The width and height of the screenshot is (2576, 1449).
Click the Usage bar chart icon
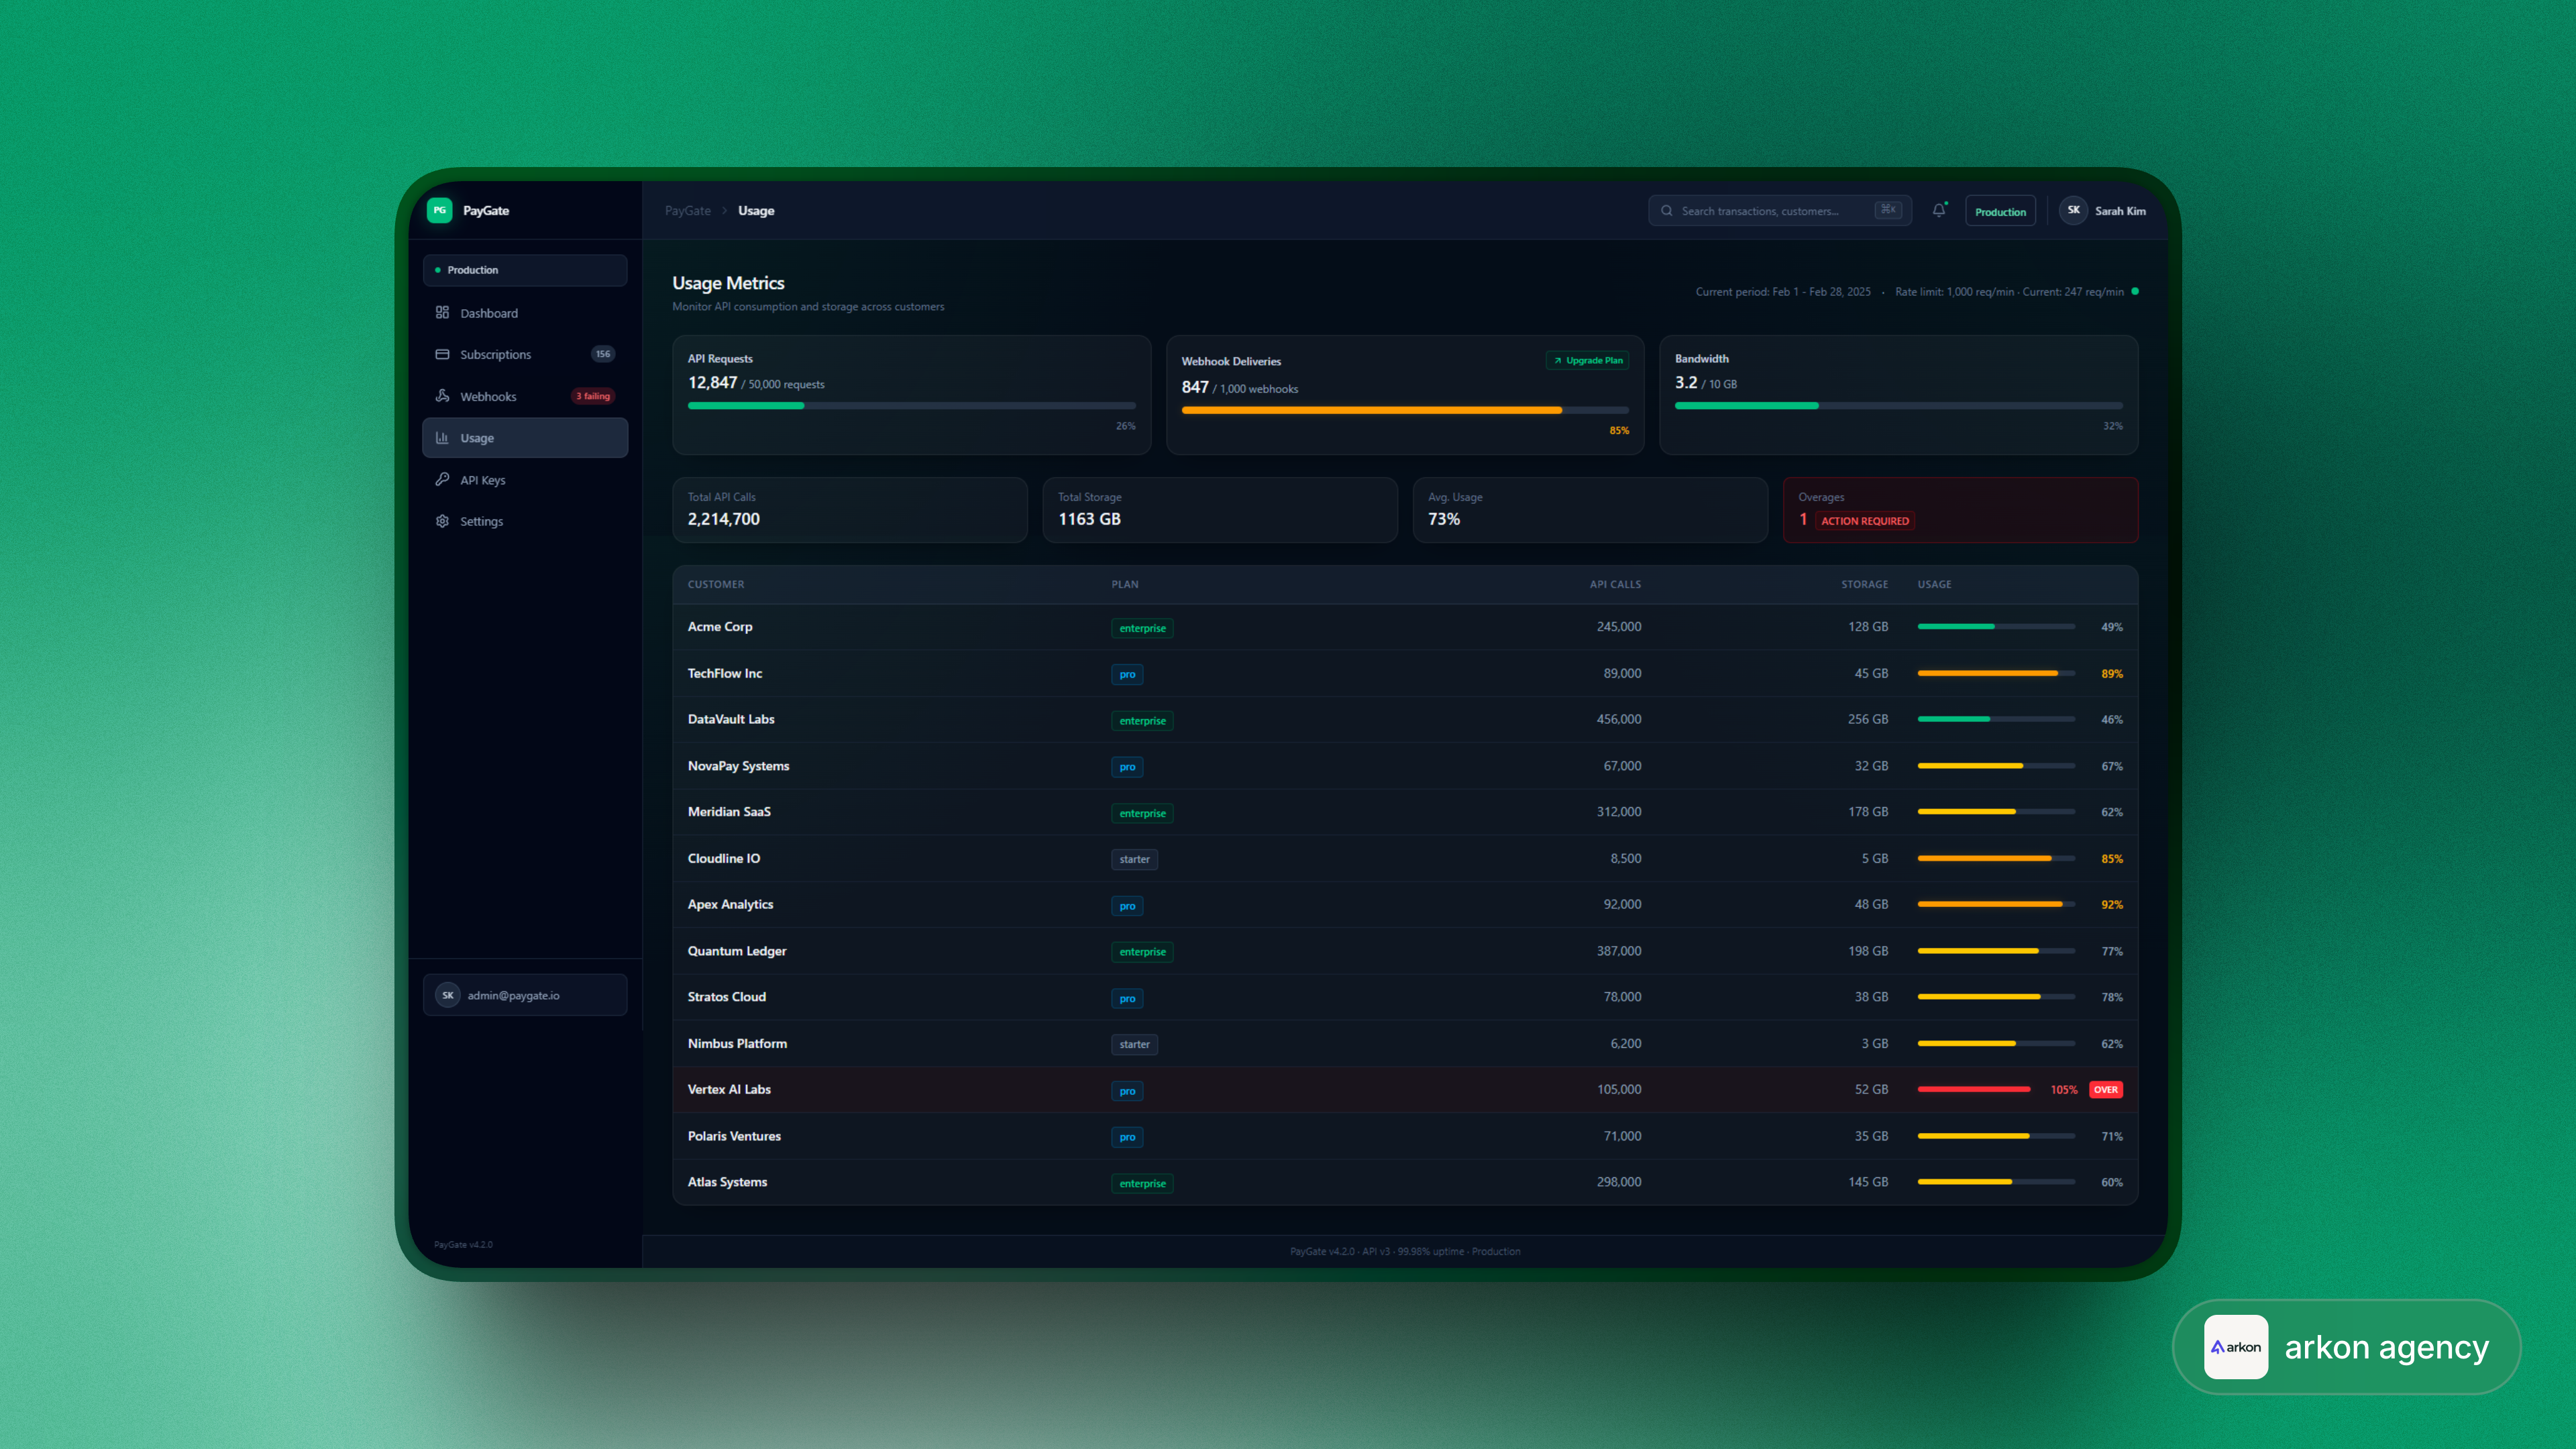tap(442, 438)
